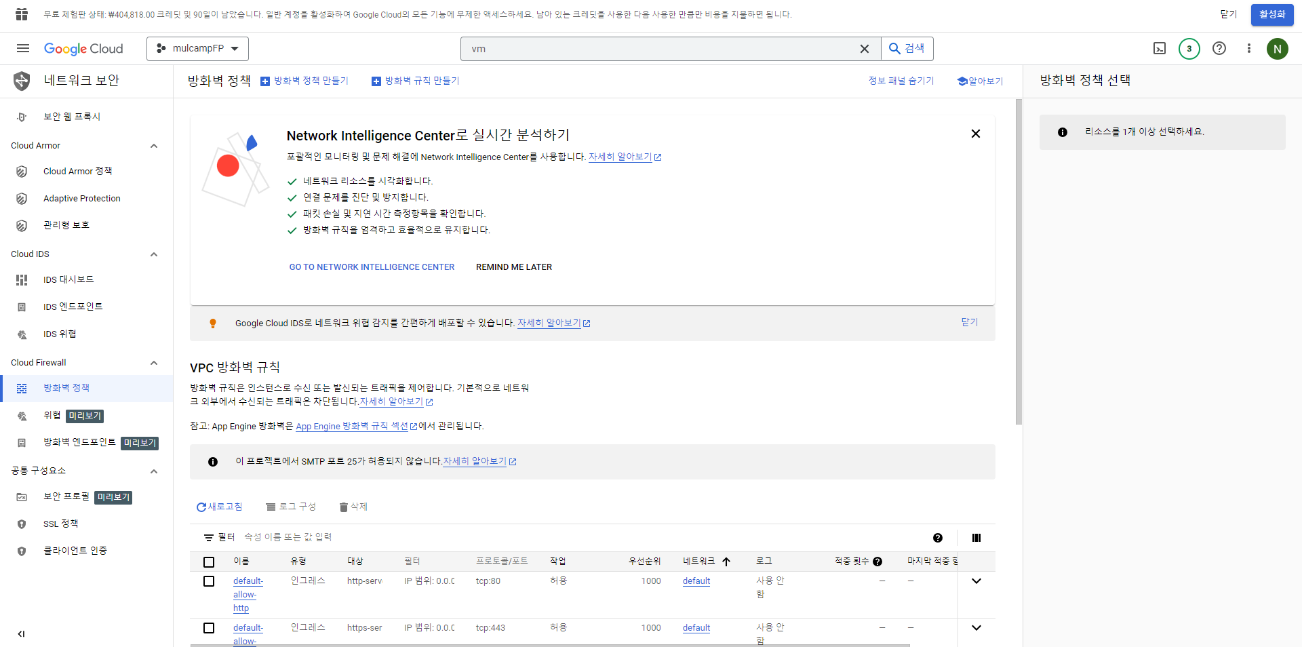Click the hit count help icon
This screenshot has width=1302, height=647.
[877, 562]
